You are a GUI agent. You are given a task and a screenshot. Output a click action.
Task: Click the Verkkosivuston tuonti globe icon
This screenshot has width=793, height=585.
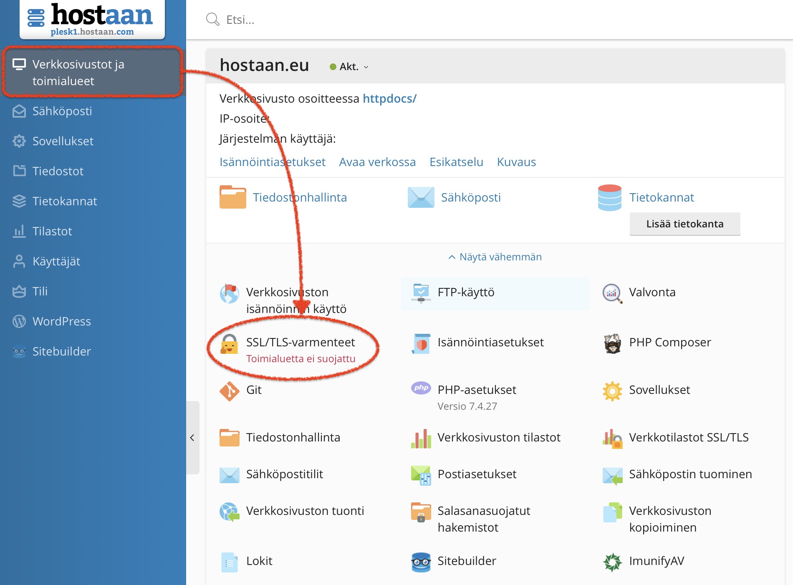pos(229,512)
